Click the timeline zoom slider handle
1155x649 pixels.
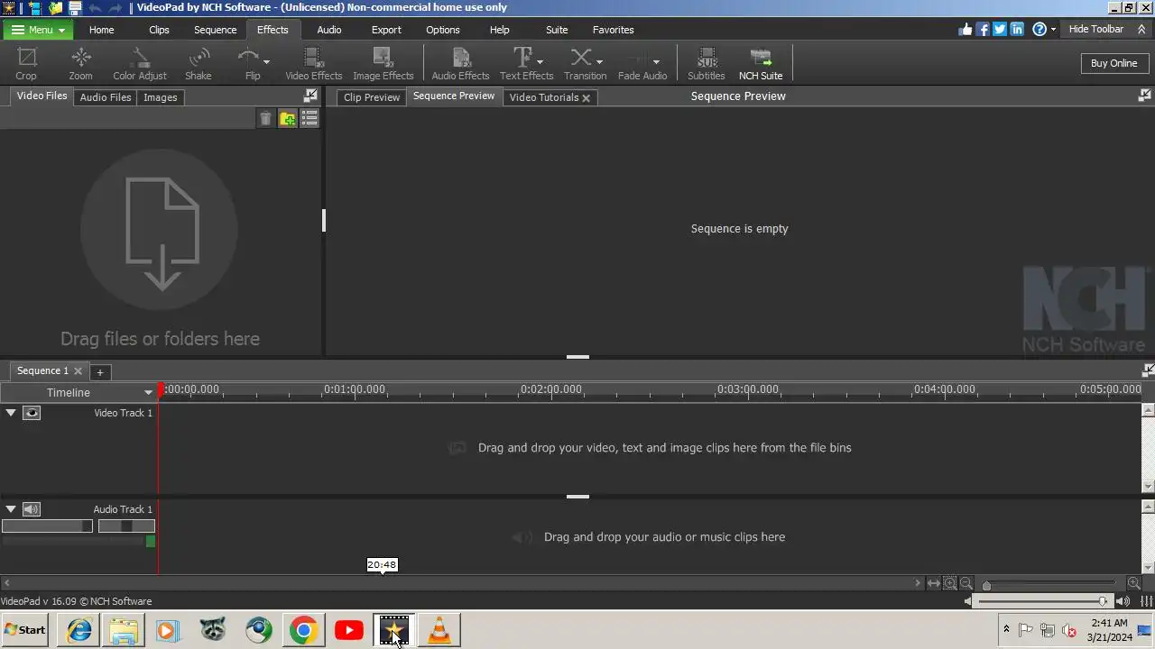click(986, 585)
